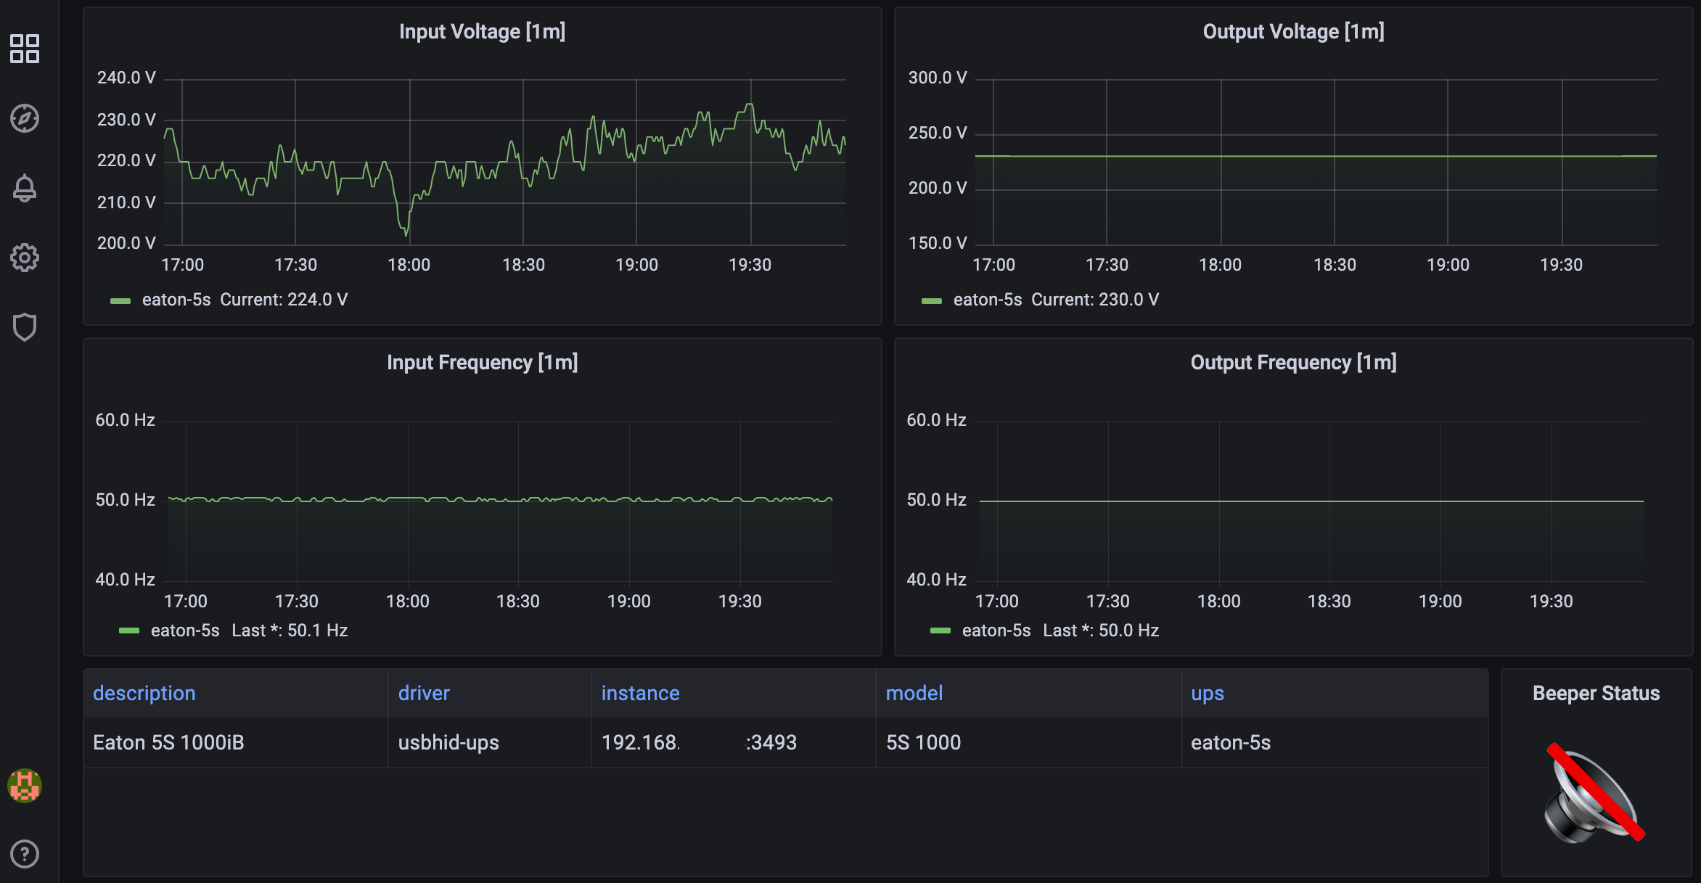The image size is (1701, 883).
Task: Open the Beeper Status panel title menu
Action: click(x=1595, y=694)
